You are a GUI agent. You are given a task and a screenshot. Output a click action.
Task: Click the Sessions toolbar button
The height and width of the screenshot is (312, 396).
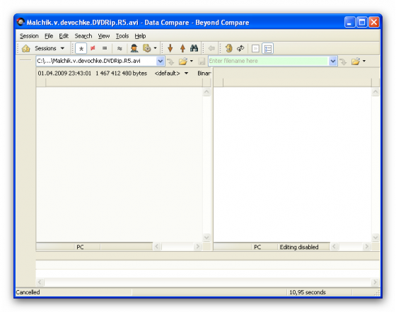pyautogui.click(x=45, y=48)
